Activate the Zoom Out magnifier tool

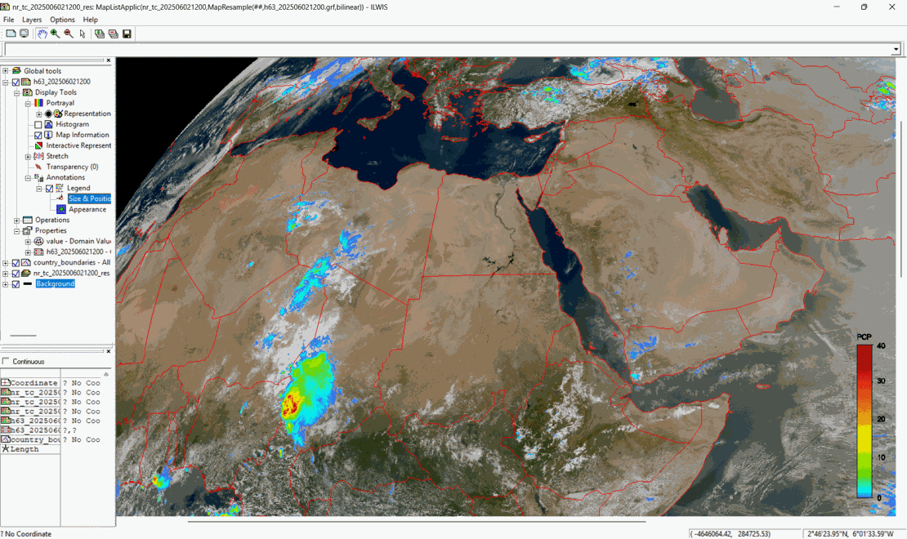click(x=69, y=33)
